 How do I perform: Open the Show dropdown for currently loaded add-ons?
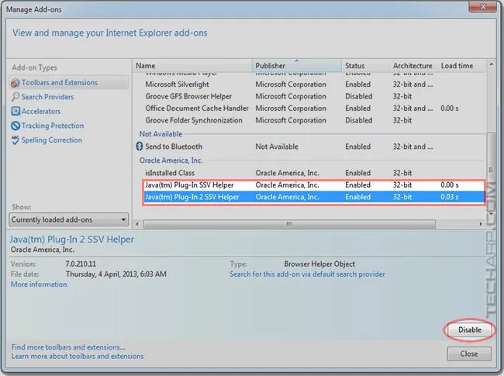click(x=69, y=220)
